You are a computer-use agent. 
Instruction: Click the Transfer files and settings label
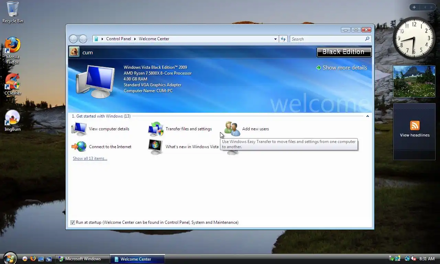click(x=189, y=129)
